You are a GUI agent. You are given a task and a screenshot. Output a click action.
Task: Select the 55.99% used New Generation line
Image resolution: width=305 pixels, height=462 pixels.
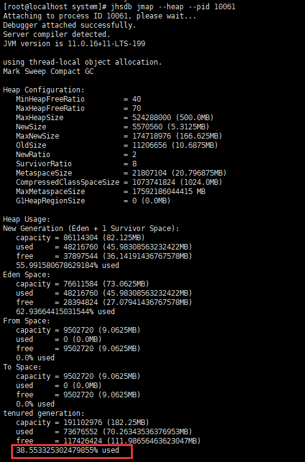(68, 265)
